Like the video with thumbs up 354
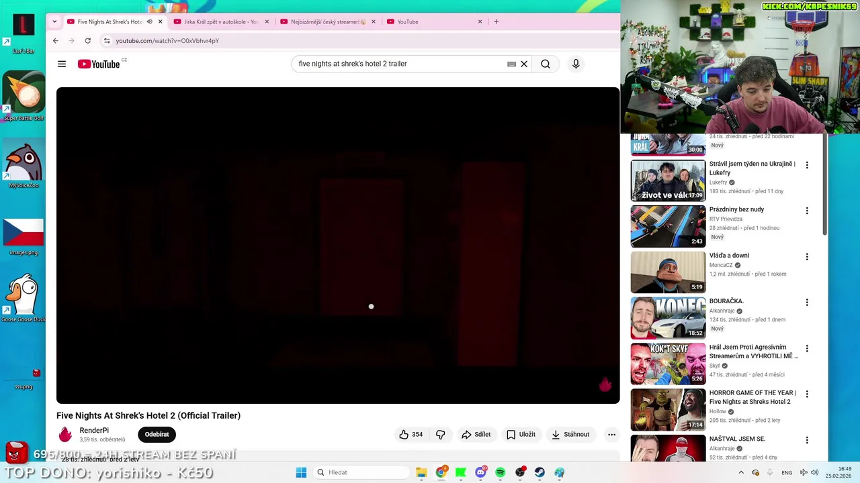Image resolution: width=860 pixels, height=483 pixels. [x=411, y=434]
